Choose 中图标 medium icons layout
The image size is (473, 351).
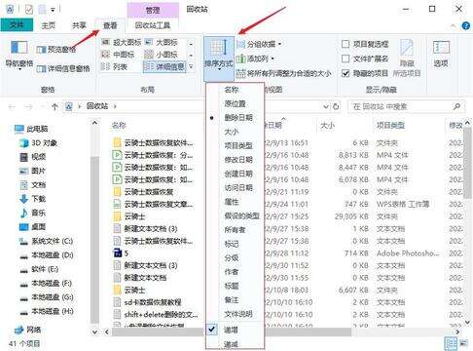click(118, 55)
